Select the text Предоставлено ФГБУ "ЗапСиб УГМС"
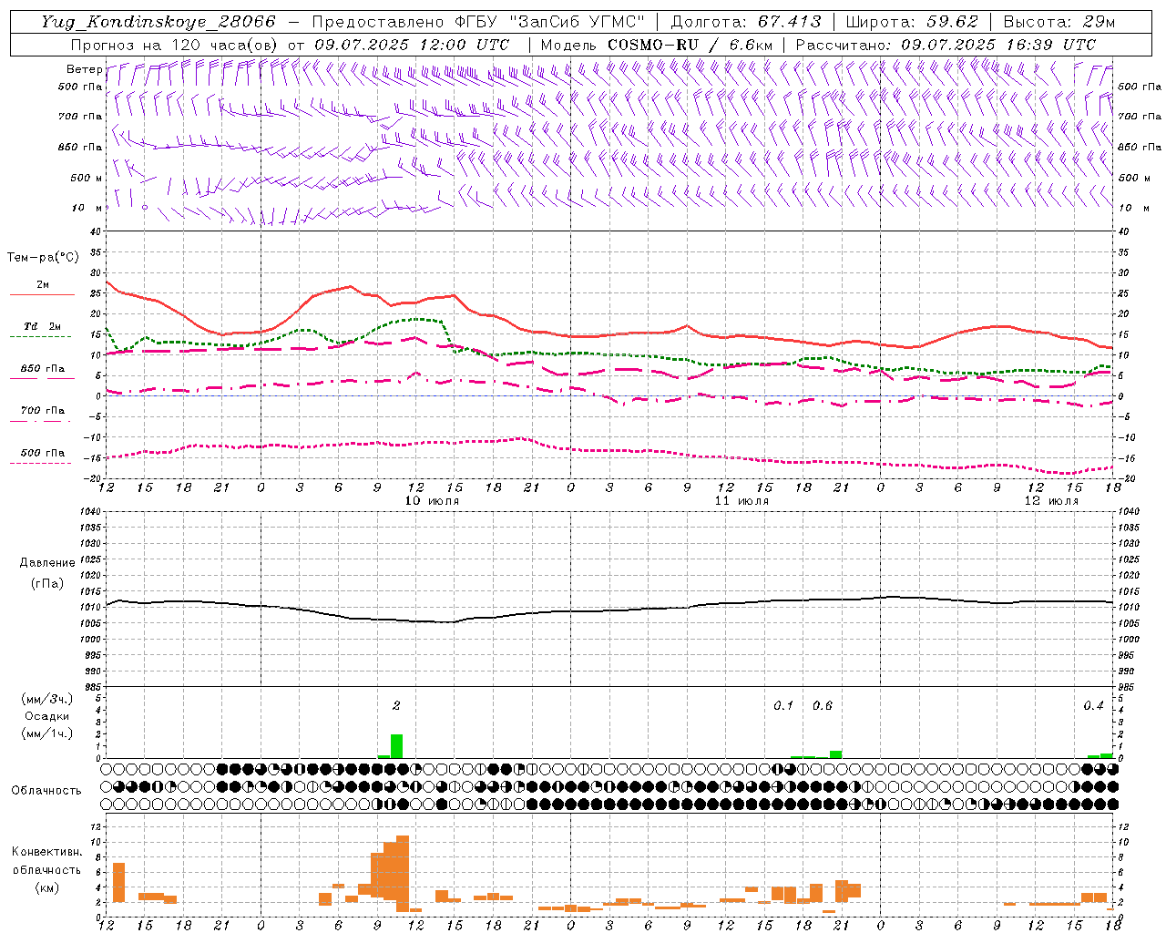The image size is (1166, 933). coord(478,22)
